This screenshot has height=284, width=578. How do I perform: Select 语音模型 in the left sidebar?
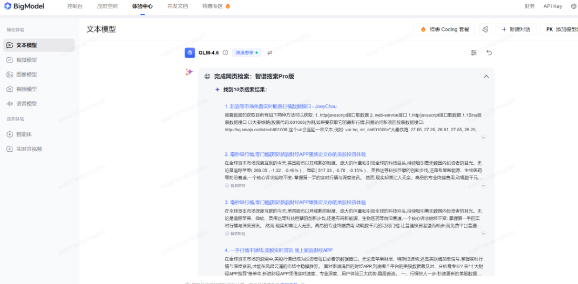(x=26, y=103)
